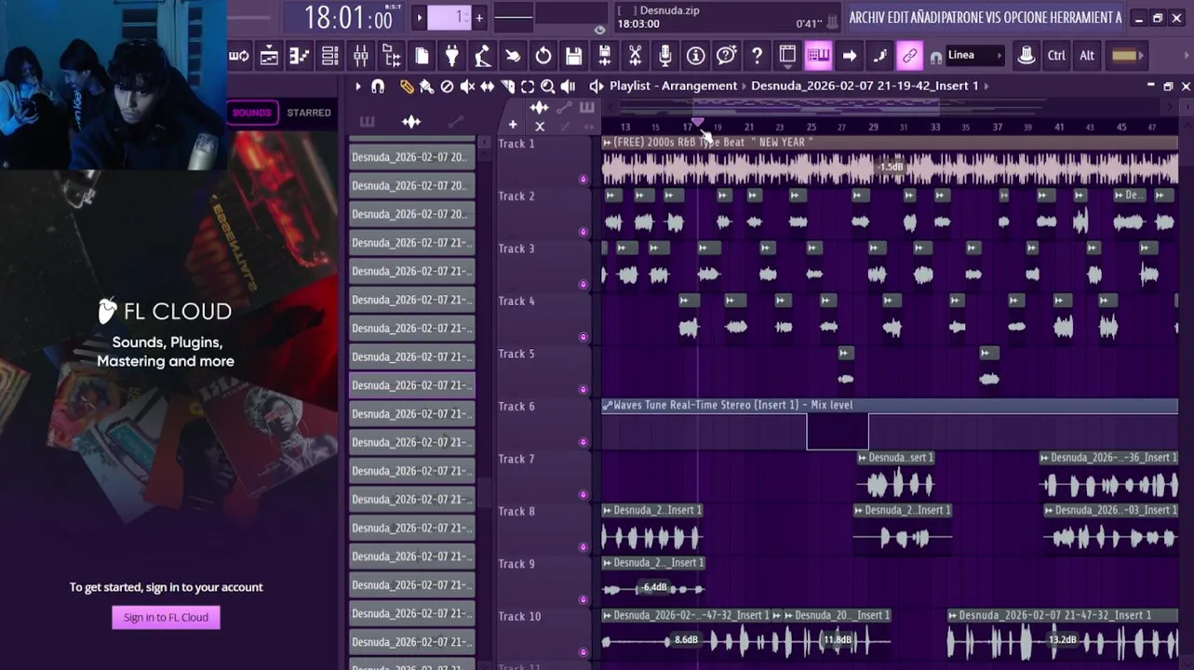Screen dimensions: 1194x670
Task: Mute Track 10 using its dot toggle
Action: coord(584,652)
